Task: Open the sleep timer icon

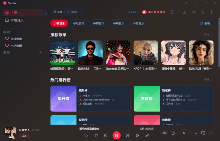Action: (x=173, y=133)
